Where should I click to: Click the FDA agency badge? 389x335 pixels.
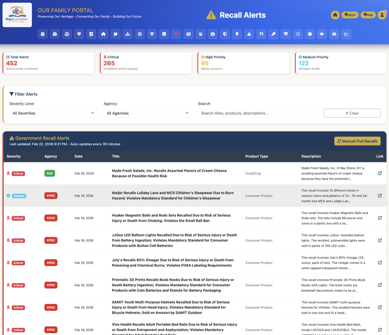click(x=50, y=174)
